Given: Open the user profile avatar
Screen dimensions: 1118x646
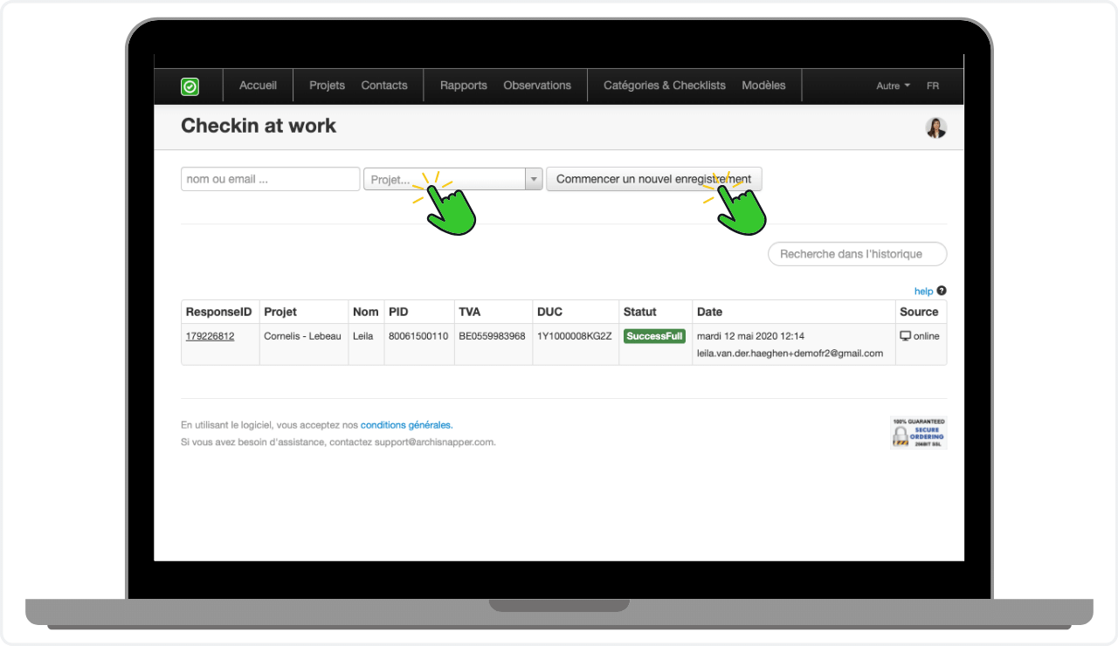Looking at the screenshot, I should [936, 127].
